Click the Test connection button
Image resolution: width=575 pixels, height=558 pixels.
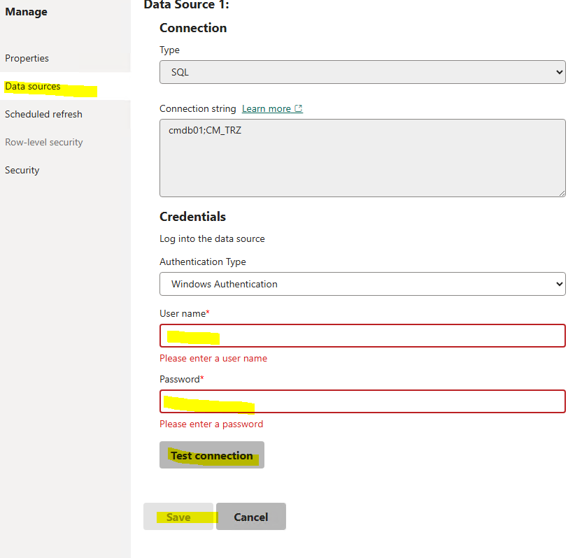coord(211,455)
